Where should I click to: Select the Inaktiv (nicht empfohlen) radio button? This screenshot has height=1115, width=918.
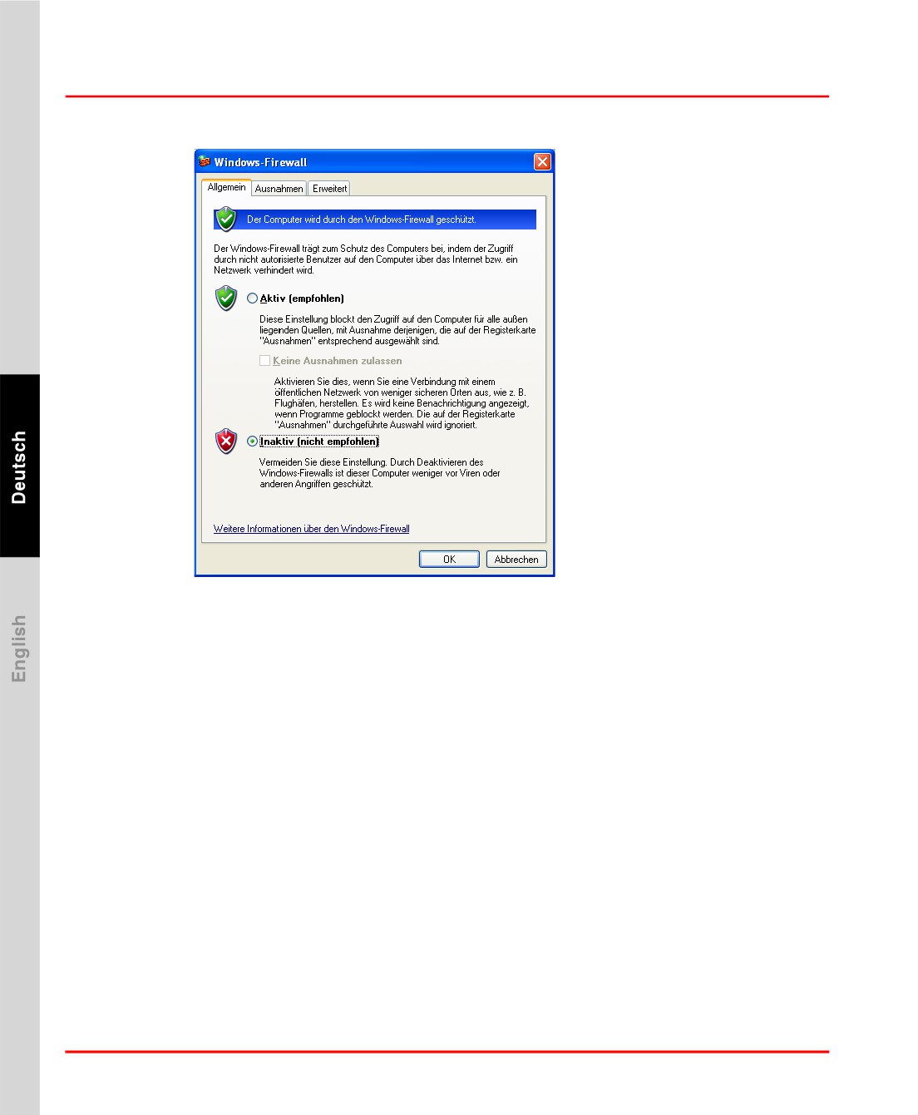tap(252, 442)
